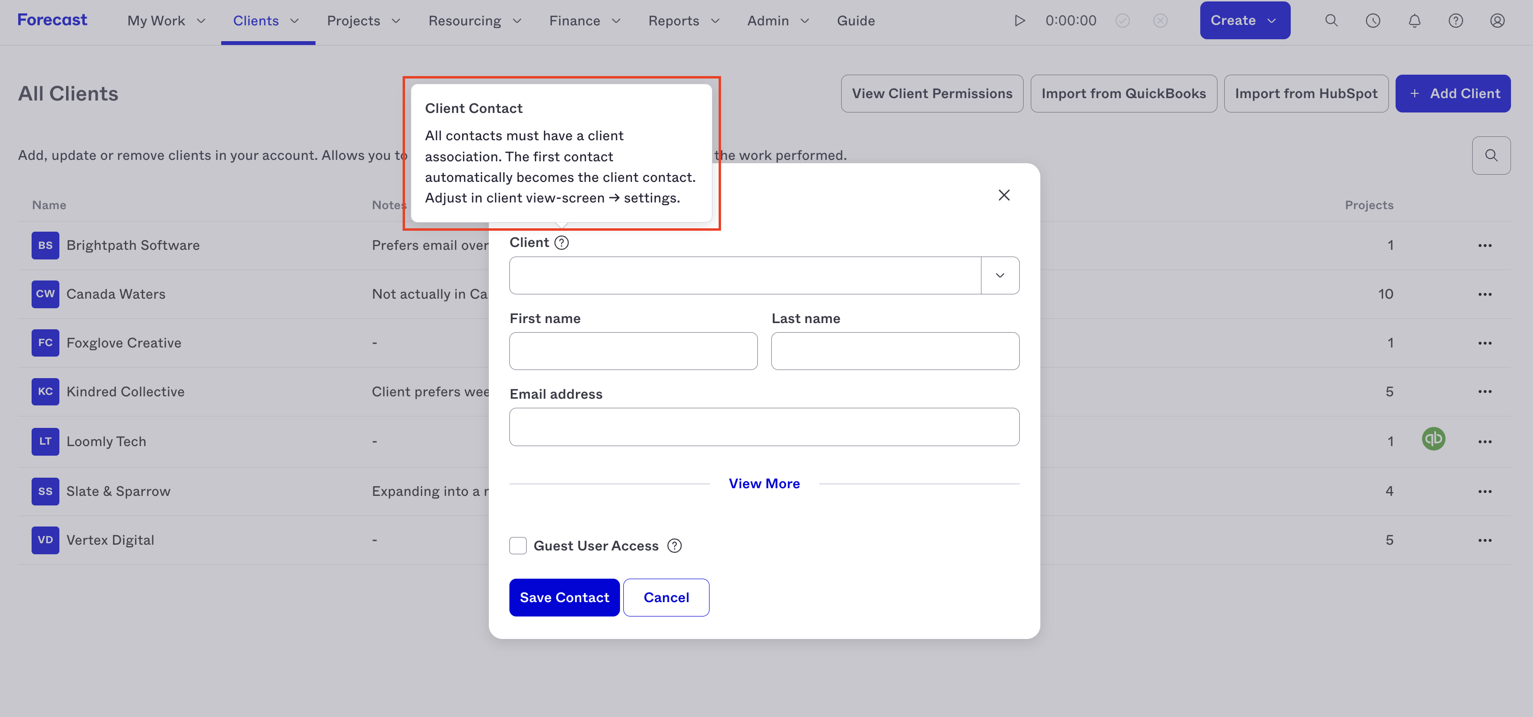This screenshot has width=1533, height=717.
Task: Focus the Email address input
Action: 764,426
